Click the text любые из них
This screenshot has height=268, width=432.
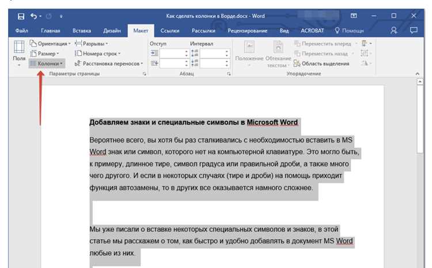pos(112,253)
